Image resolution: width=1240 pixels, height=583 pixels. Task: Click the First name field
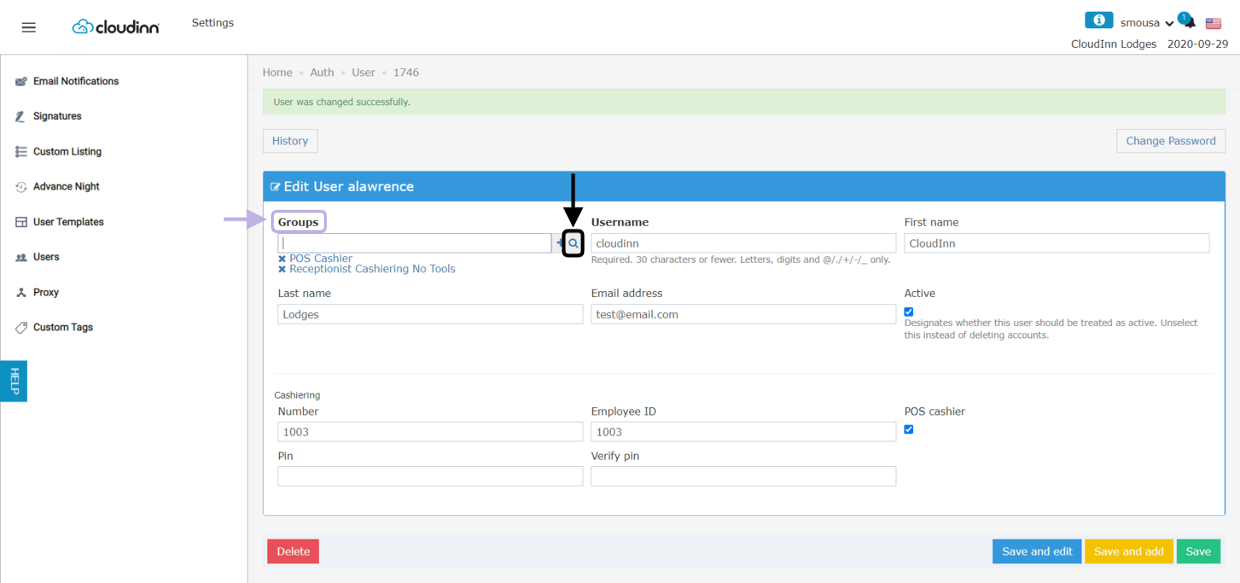click(1056, 243)
